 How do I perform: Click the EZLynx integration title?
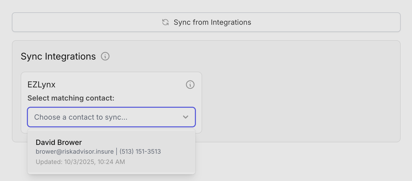41,85
